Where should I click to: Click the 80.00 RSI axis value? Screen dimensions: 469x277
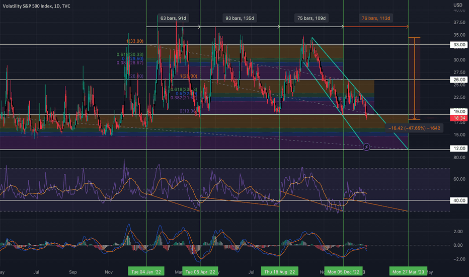(x=459, y=158)
